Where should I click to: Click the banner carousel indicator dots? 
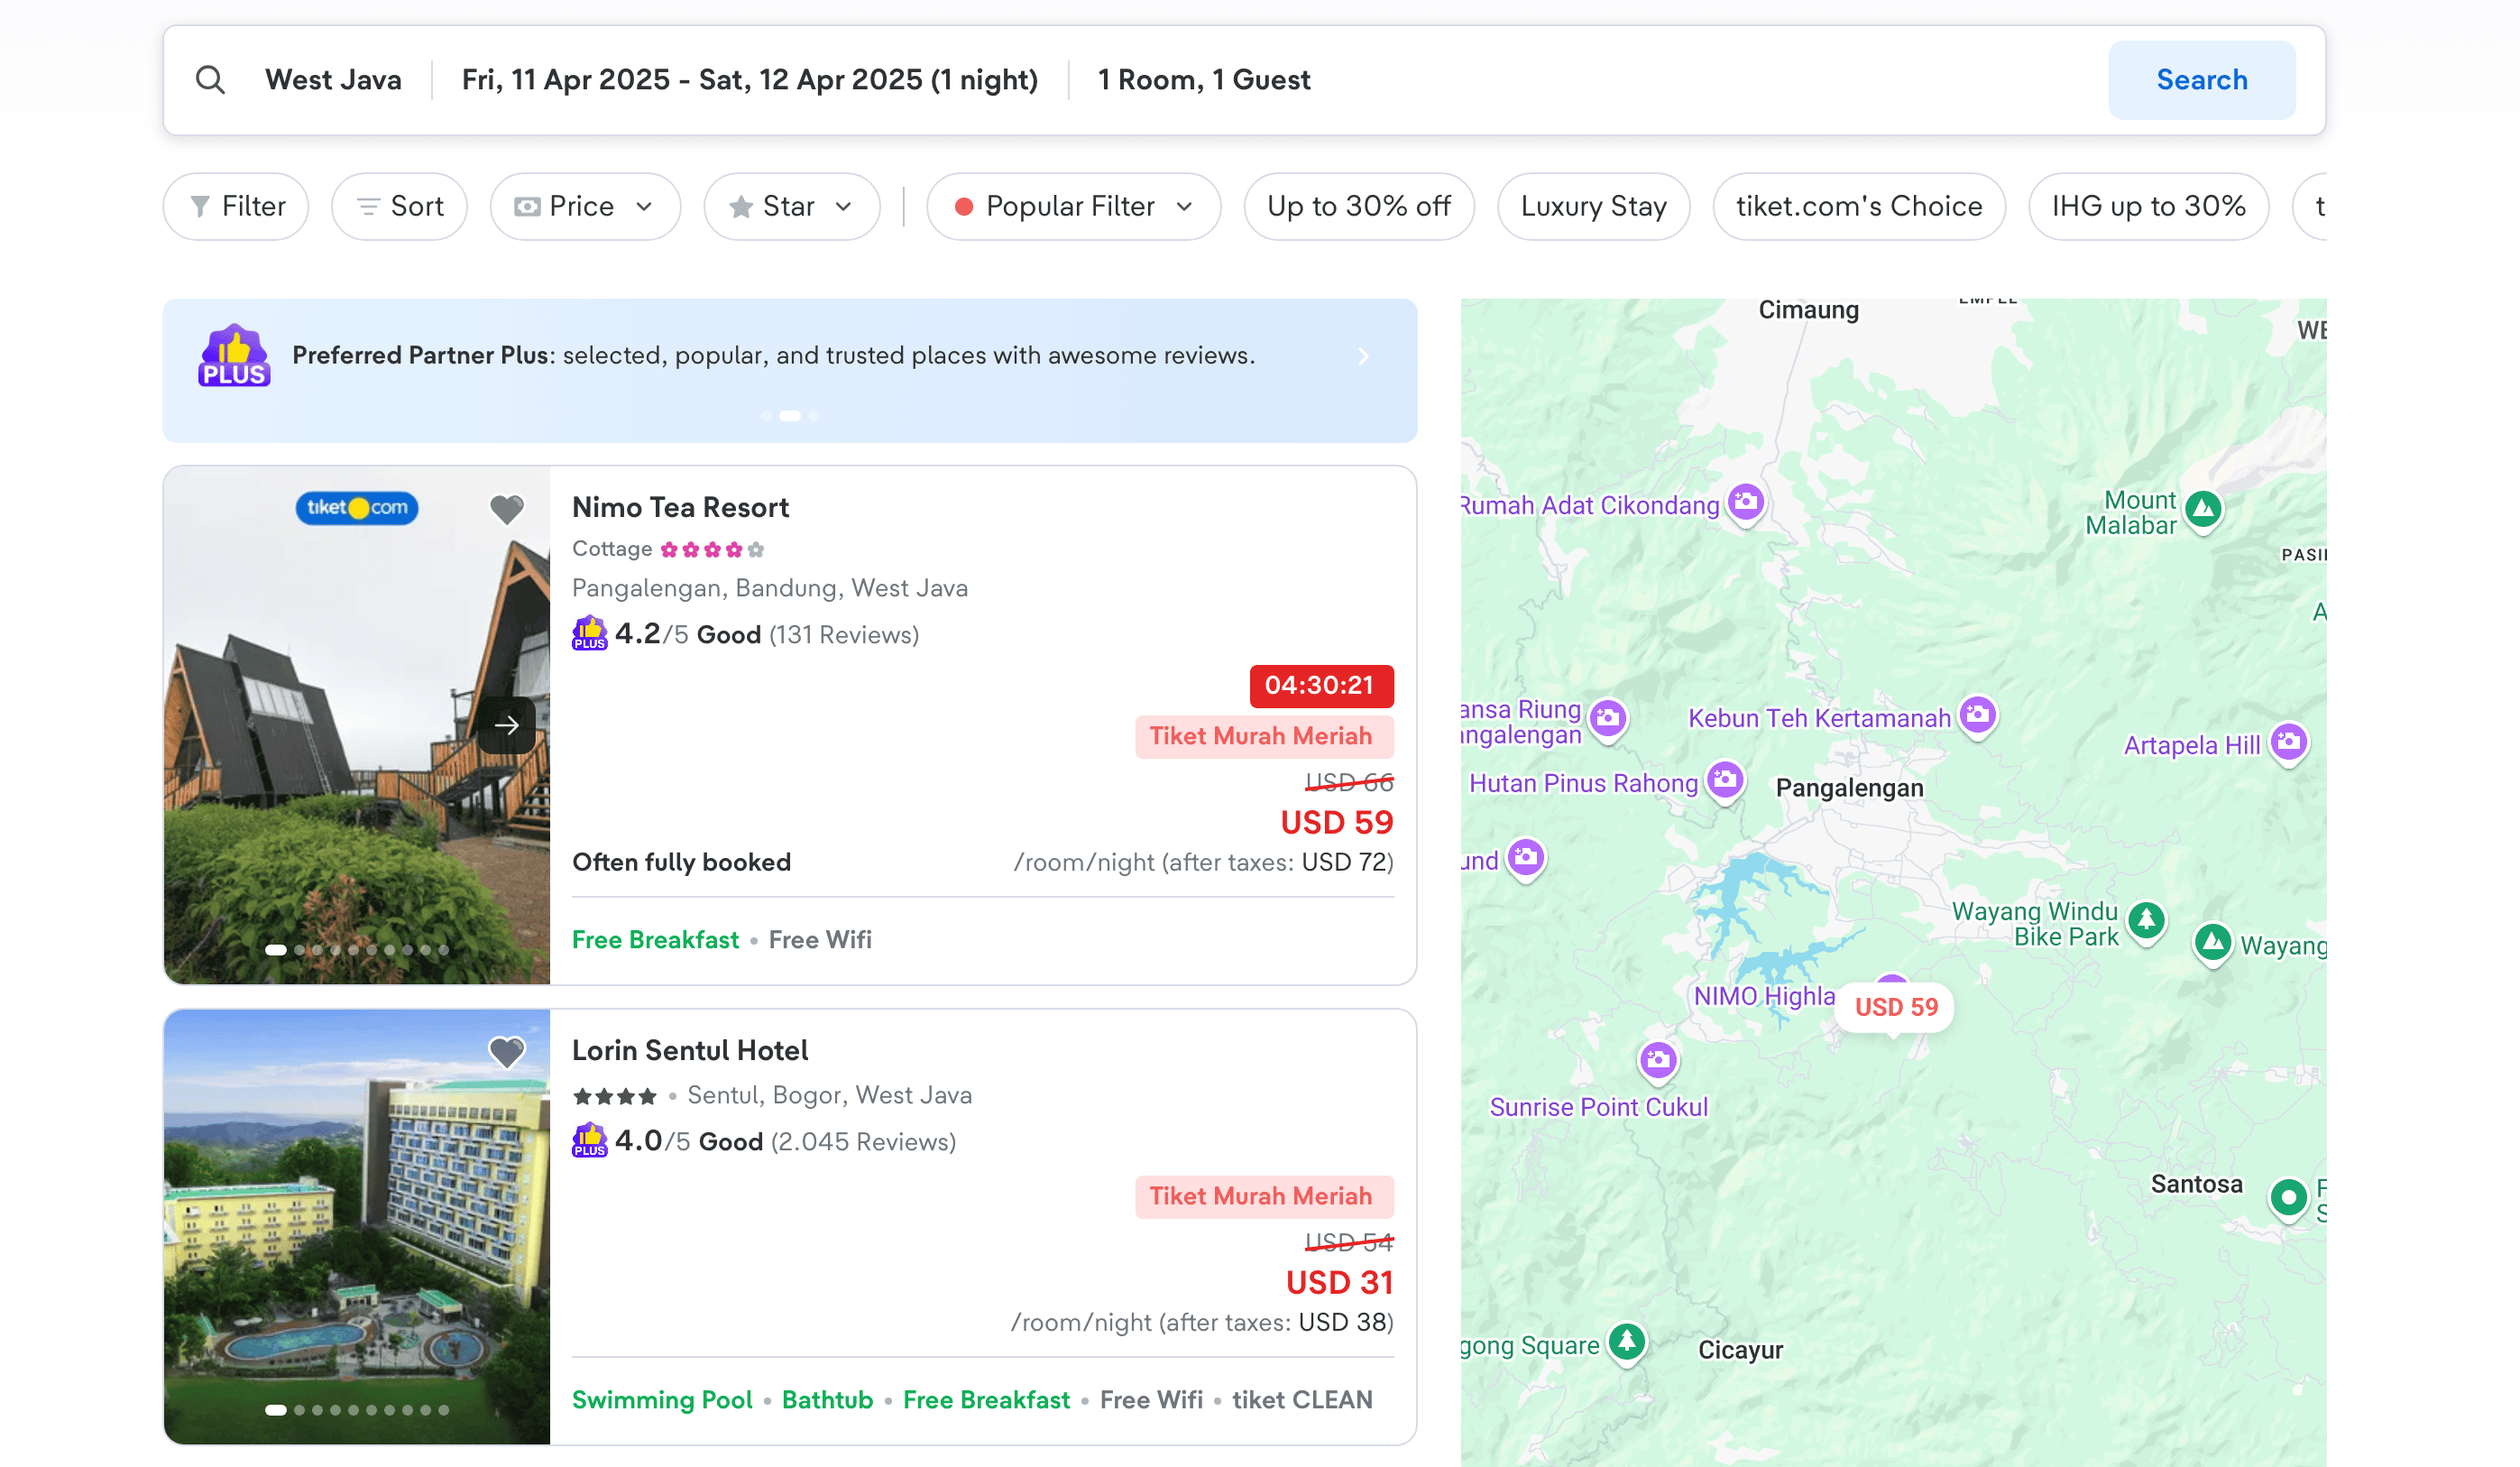pos(790,416)
